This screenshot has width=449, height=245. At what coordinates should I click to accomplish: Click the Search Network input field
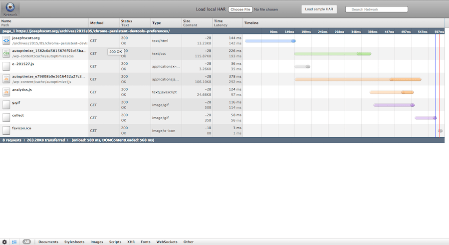pyautogui.click(x=377, y=9)
